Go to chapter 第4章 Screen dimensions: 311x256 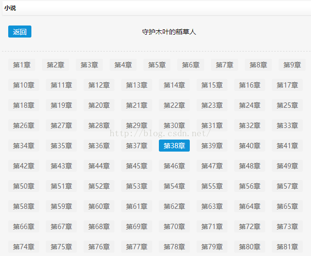[x=123, y=64]
